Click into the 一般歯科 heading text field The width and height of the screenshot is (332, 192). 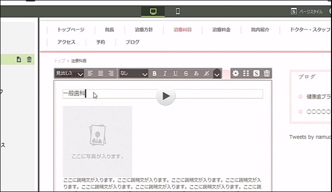[x=163, y=94]
